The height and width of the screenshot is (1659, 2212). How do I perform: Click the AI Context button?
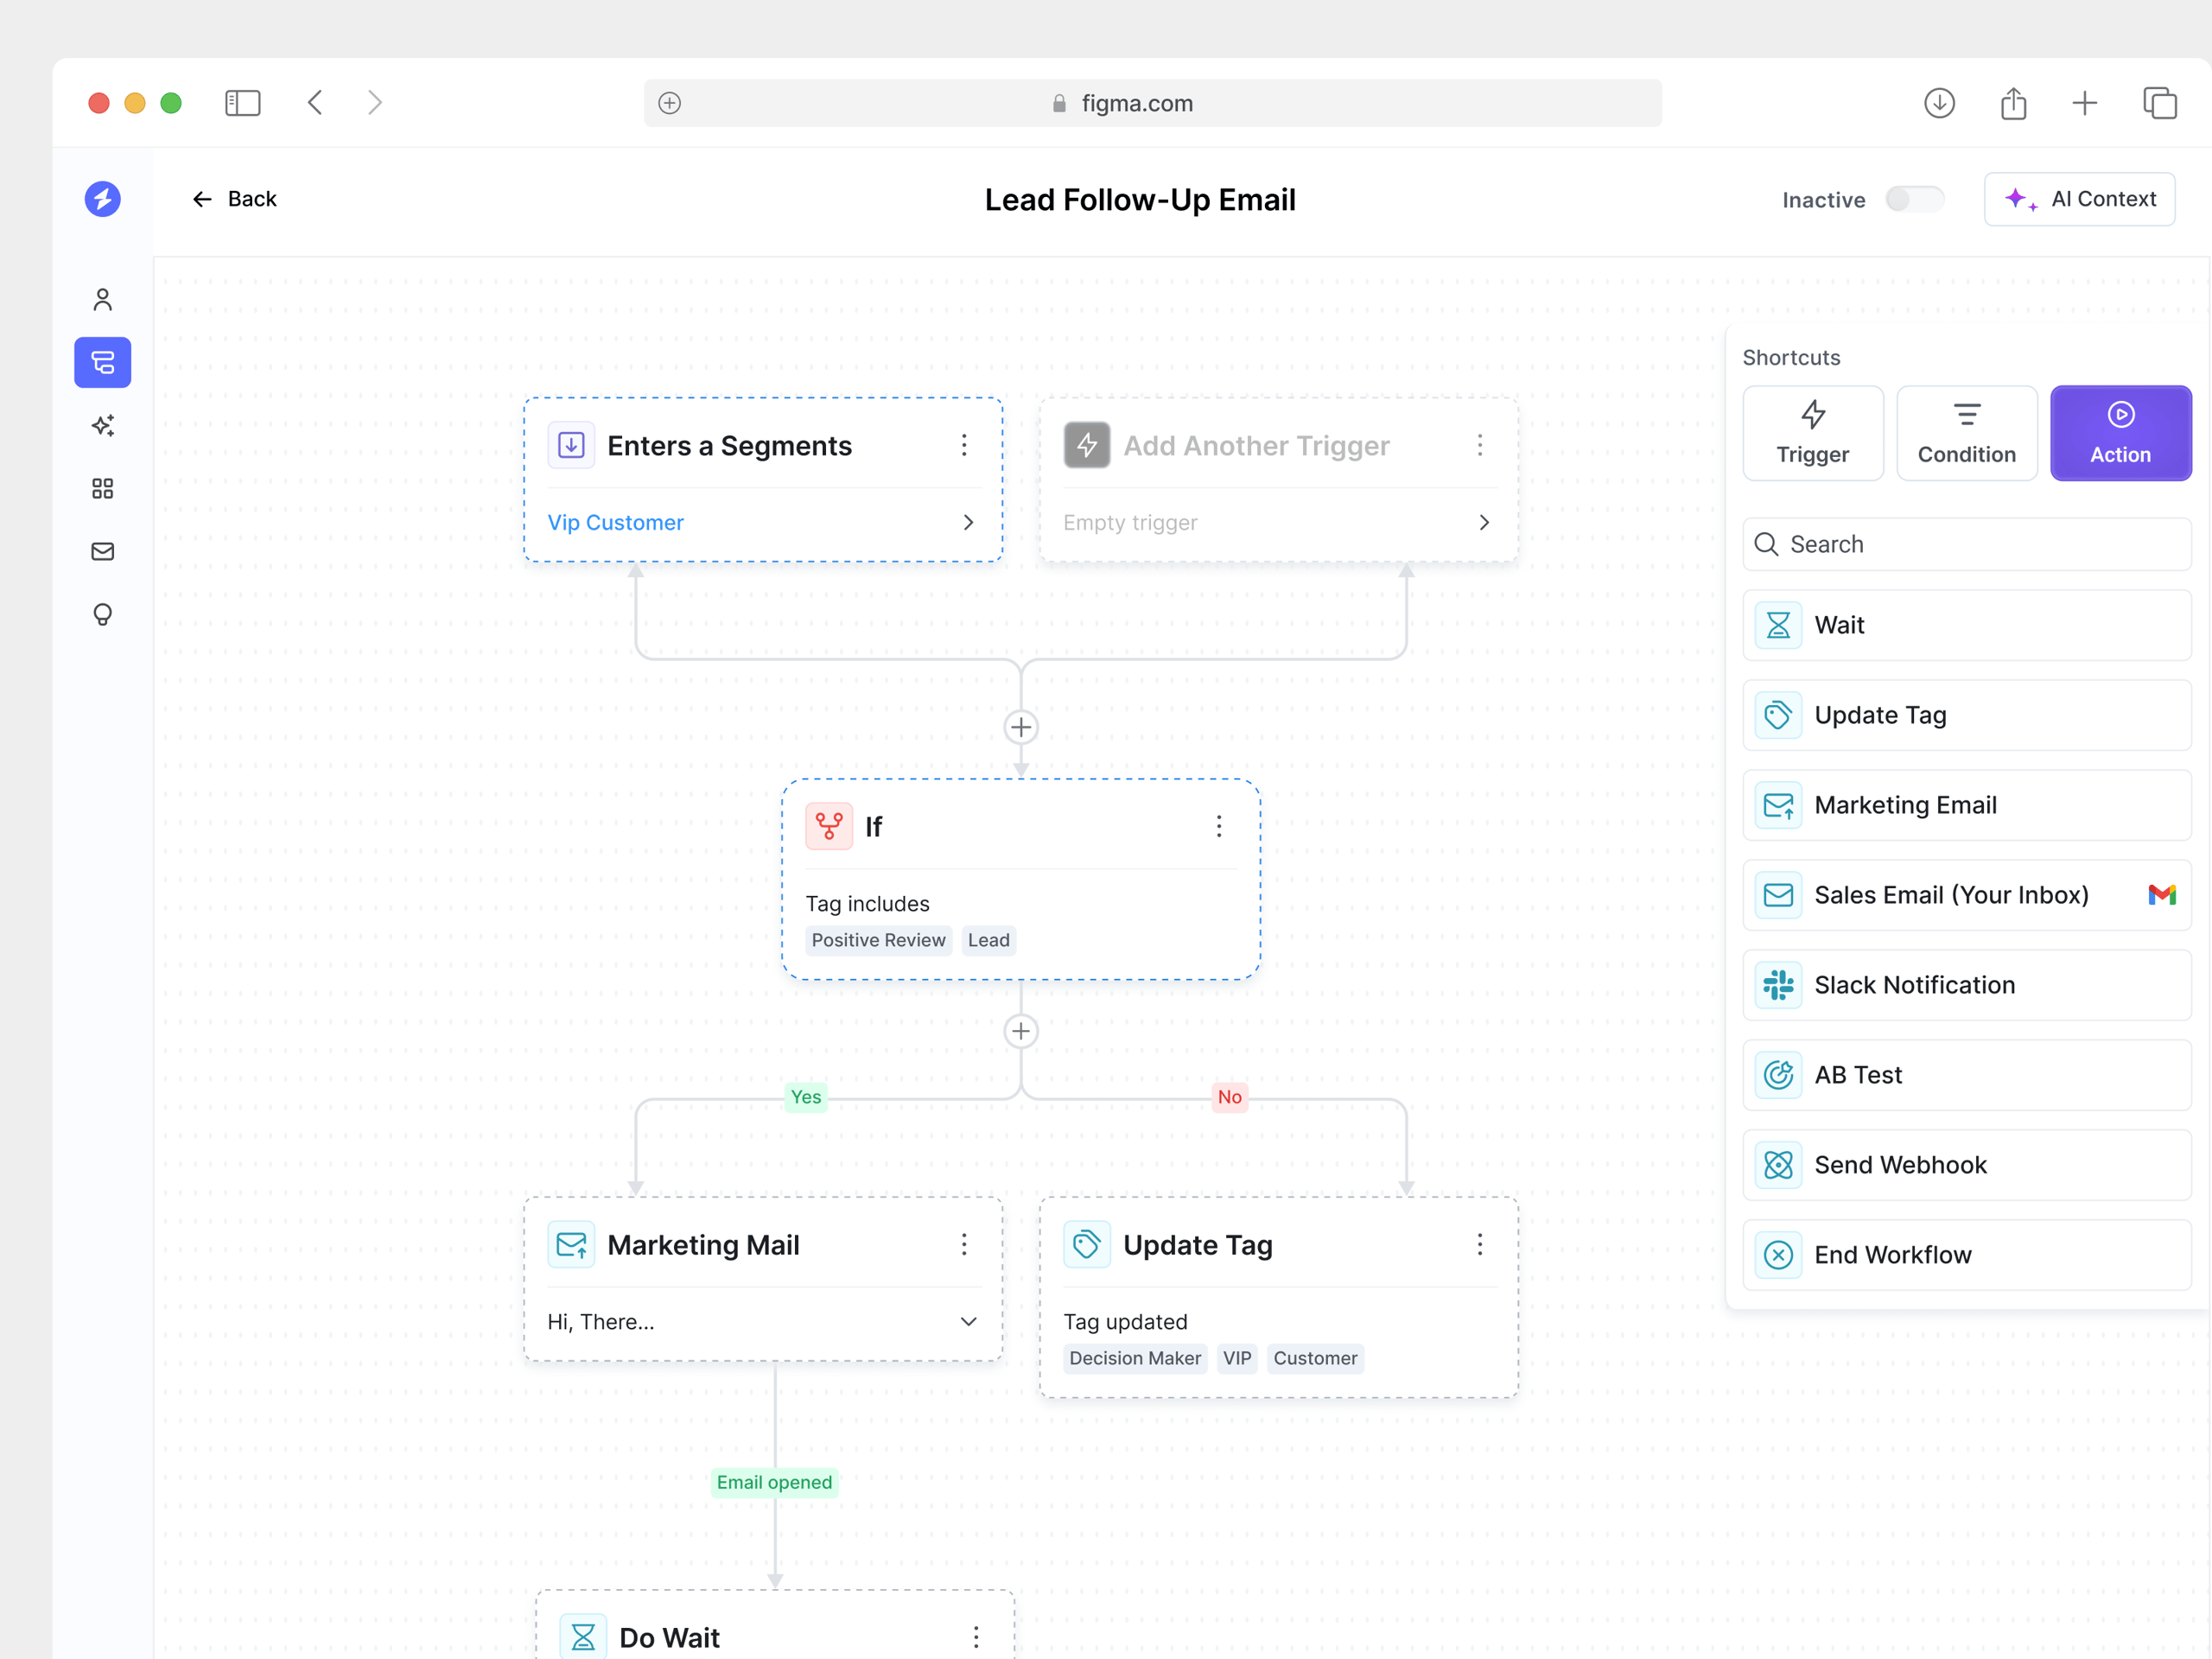[2080, 198]
